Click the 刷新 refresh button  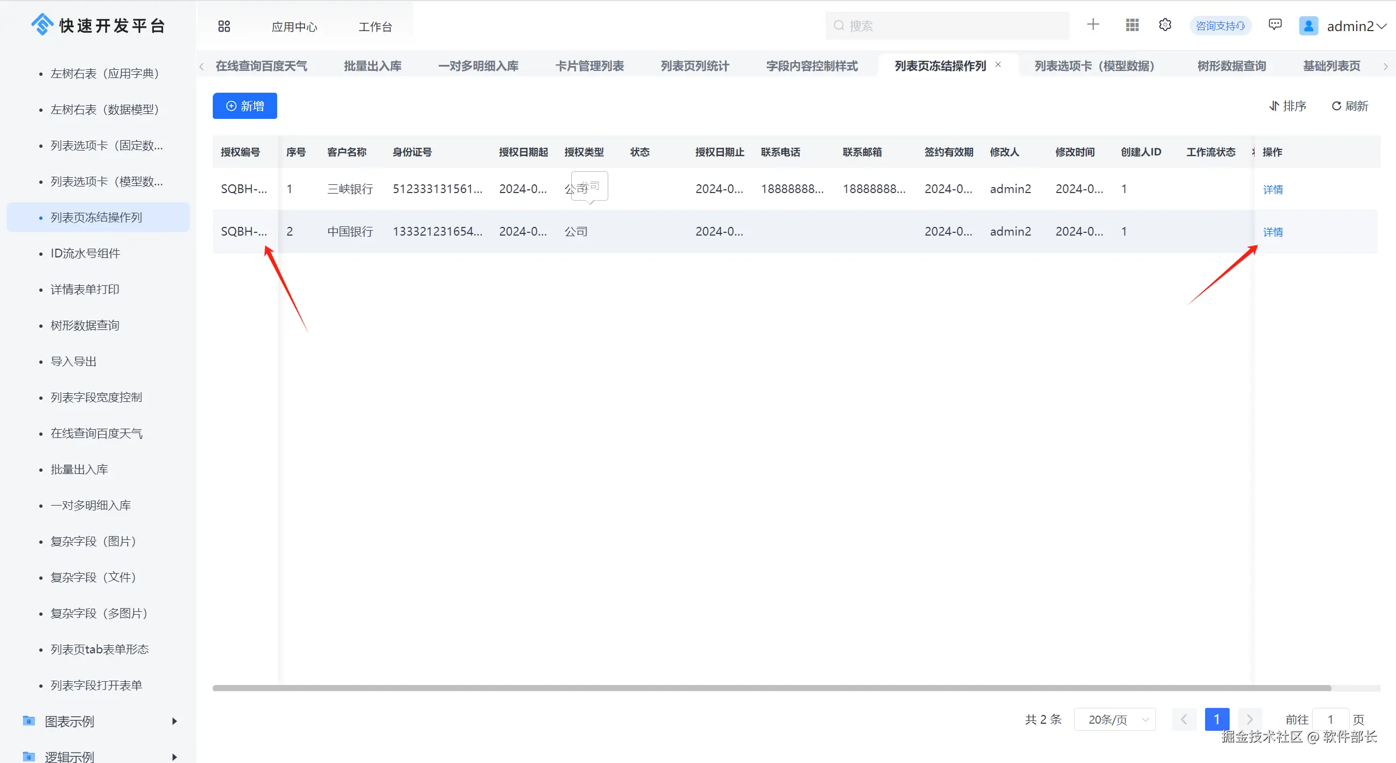click(x=1350, y=106)
